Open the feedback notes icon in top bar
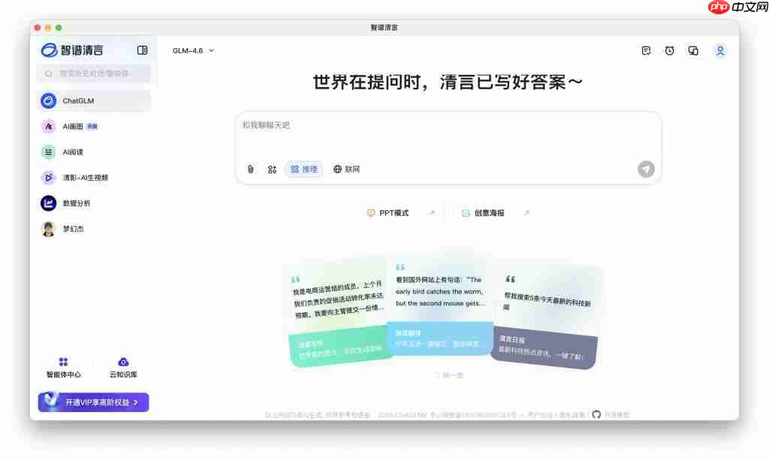Viewport: 769px width, 460px height. 646,50
